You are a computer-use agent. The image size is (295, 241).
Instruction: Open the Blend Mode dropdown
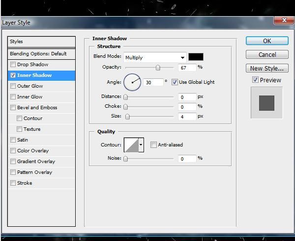[155, 57]
